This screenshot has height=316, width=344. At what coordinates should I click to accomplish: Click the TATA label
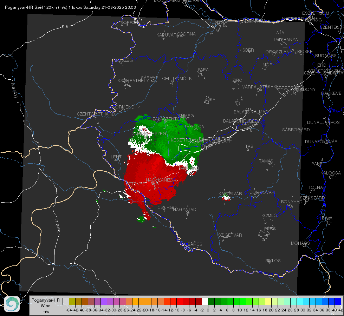point(279,32)
